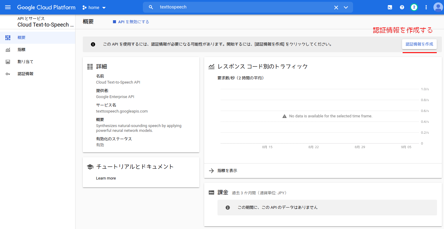Image resolution: width=444 pixels, height=229 pixels.
Task: Select the 概要 chart icon in sidebar
Action: (8, 37)
